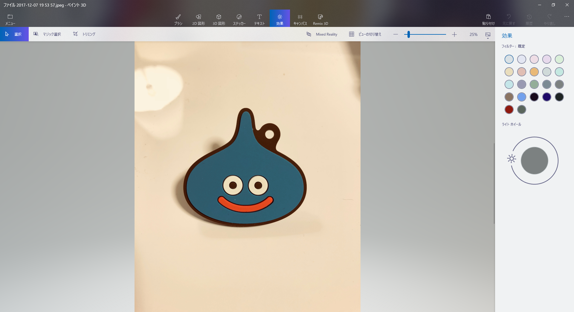The width and height of the screenshot is (574, 312).
Task: Select the navy blue filter swatch
Action: (547, 97)
